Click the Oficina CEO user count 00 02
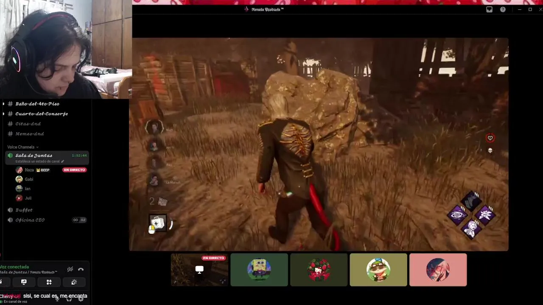This screenshot has height=305, width=543. (x=79, y=220)
